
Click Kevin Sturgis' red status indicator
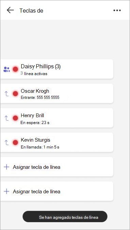coord(15,142)
